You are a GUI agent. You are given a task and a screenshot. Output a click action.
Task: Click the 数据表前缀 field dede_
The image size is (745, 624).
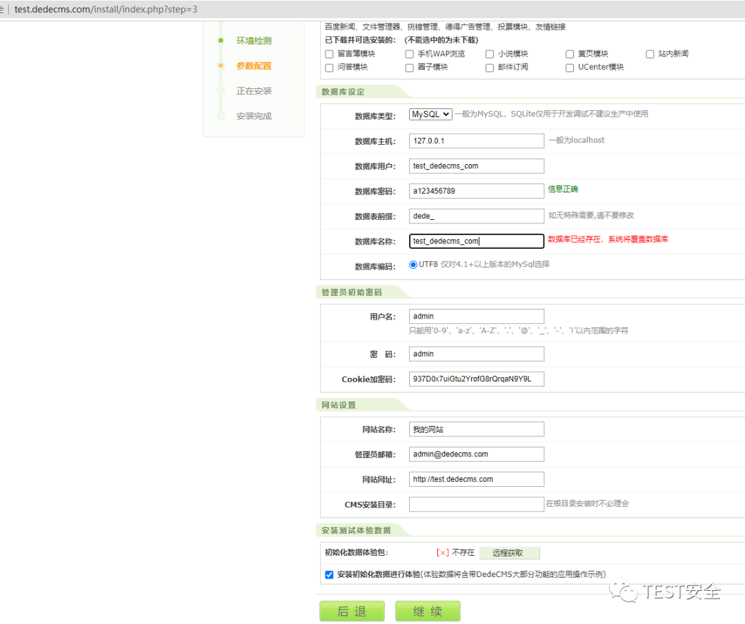477,216
